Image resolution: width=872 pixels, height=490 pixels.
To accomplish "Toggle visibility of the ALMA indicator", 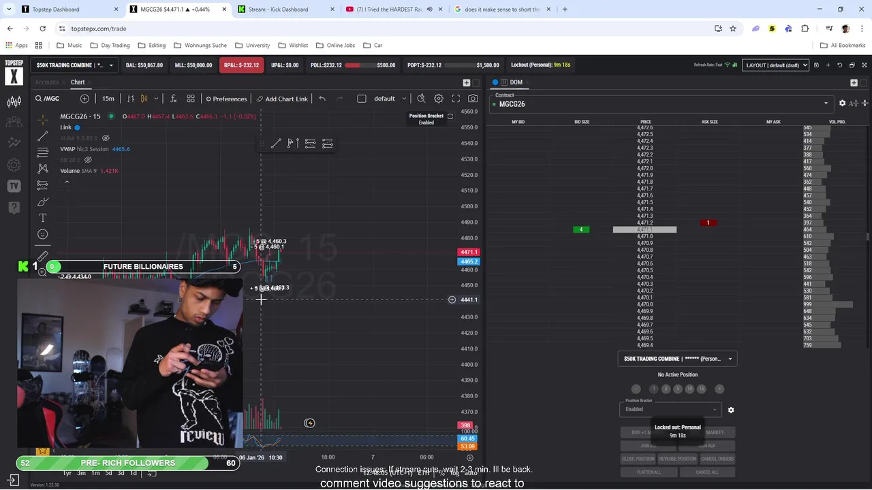I will point(106,138).
